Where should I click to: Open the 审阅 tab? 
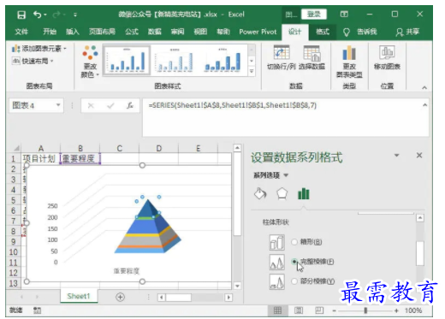(x=177, y=32)
